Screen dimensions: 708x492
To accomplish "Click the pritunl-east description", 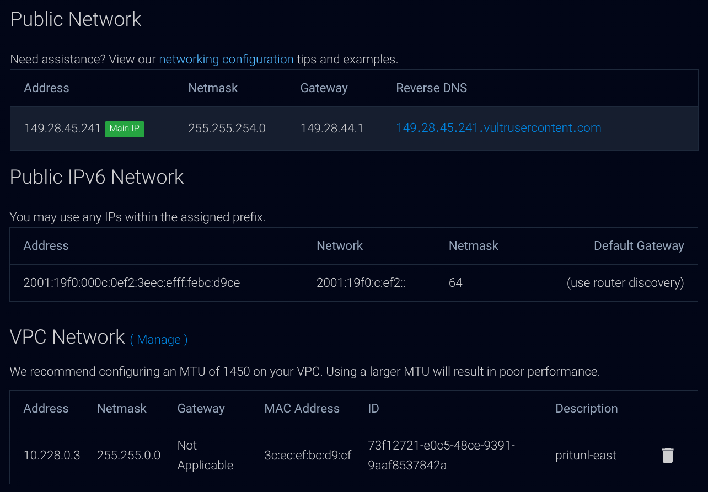I will tap(586, 456).
